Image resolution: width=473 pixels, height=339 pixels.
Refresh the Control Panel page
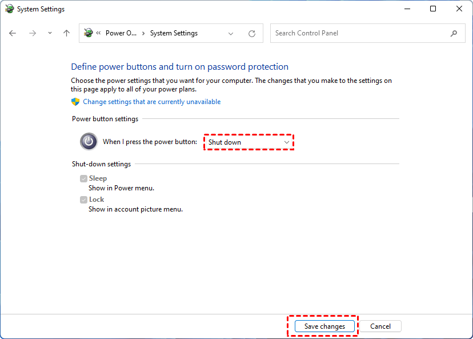pyautogui.click(x=252, y=33)
